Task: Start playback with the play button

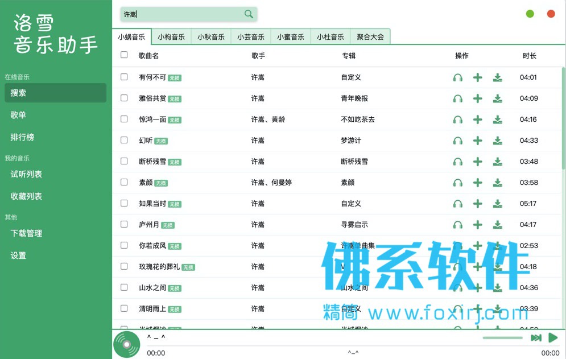Action: (x=553, y=338)
